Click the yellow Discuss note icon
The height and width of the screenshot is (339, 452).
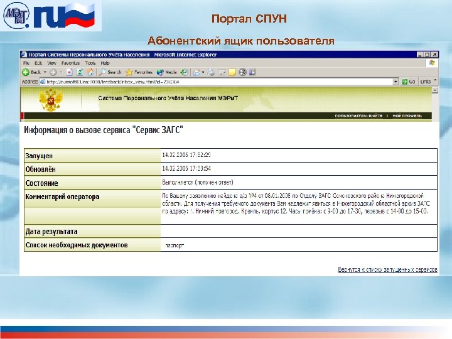click(x=232, y=72)
